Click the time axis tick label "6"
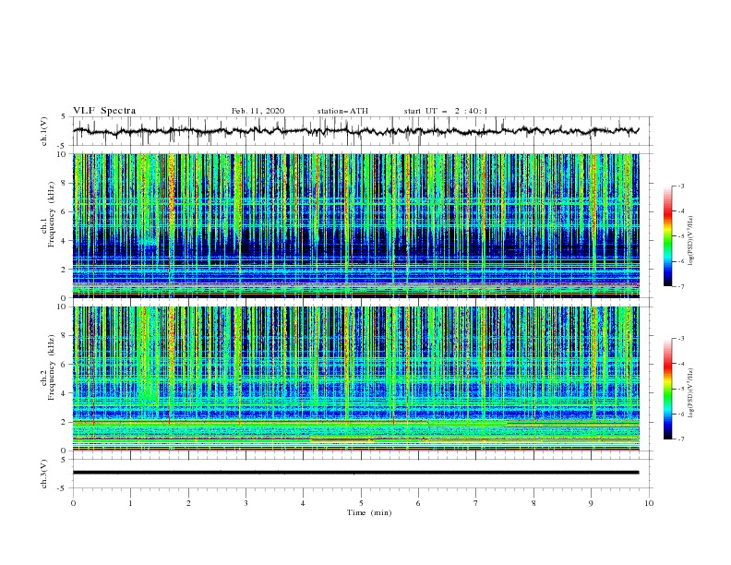This screenshot has height=565, width=731. point(418,503)
